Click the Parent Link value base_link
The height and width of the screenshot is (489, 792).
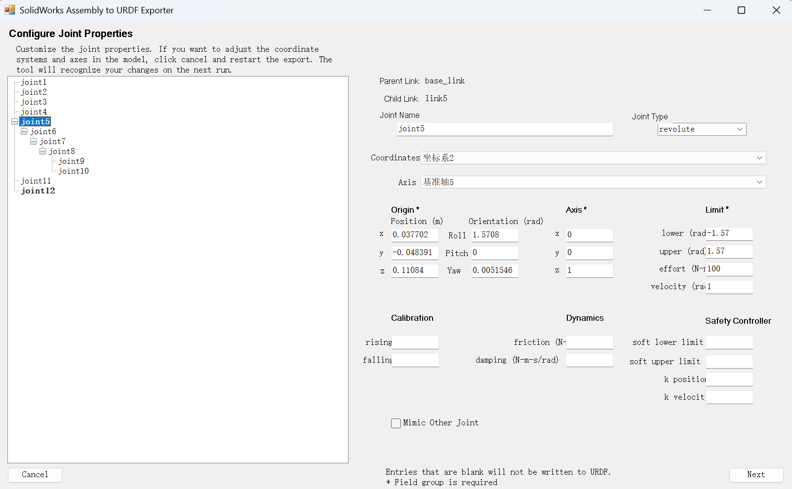click(x=445, y=81)
